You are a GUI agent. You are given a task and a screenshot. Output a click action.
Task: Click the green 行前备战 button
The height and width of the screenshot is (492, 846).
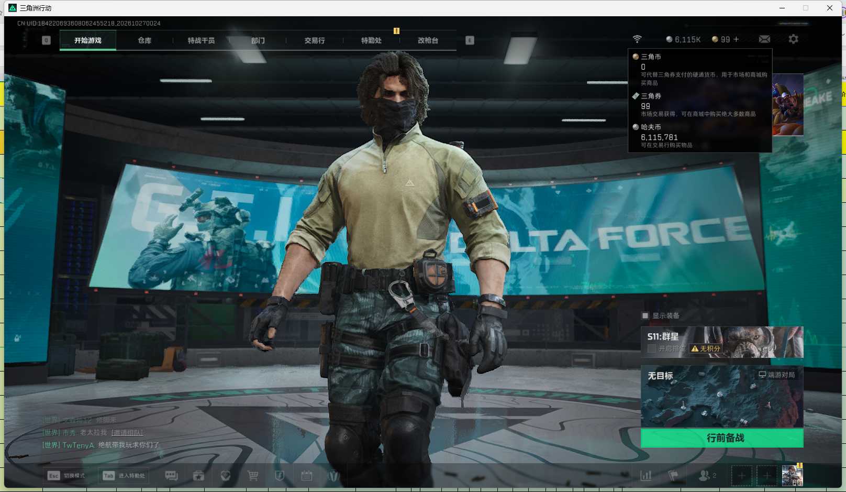click(722, 438)
